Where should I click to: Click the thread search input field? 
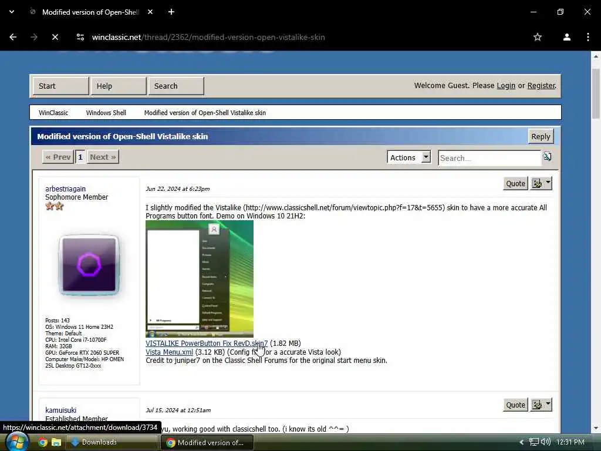489,158
